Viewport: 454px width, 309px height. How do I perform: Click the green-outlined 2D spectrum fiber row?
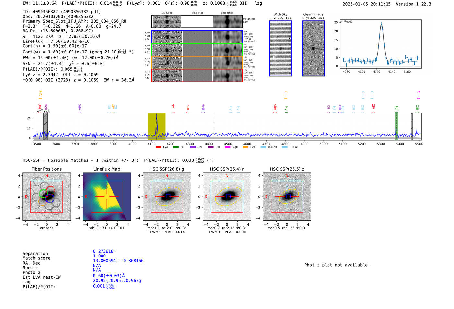(x=197, y=50)
